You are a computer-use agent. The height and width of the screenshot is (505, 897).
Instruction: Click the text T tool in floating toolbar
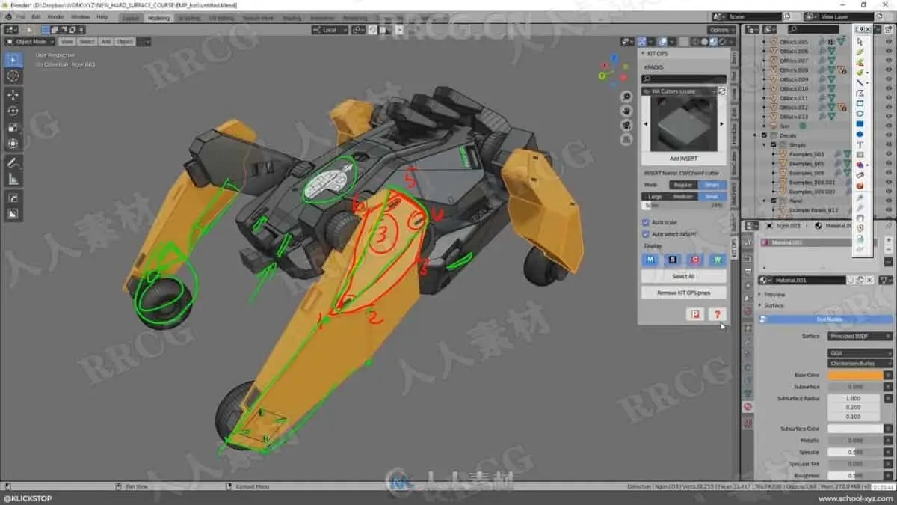tap(860, 144)
